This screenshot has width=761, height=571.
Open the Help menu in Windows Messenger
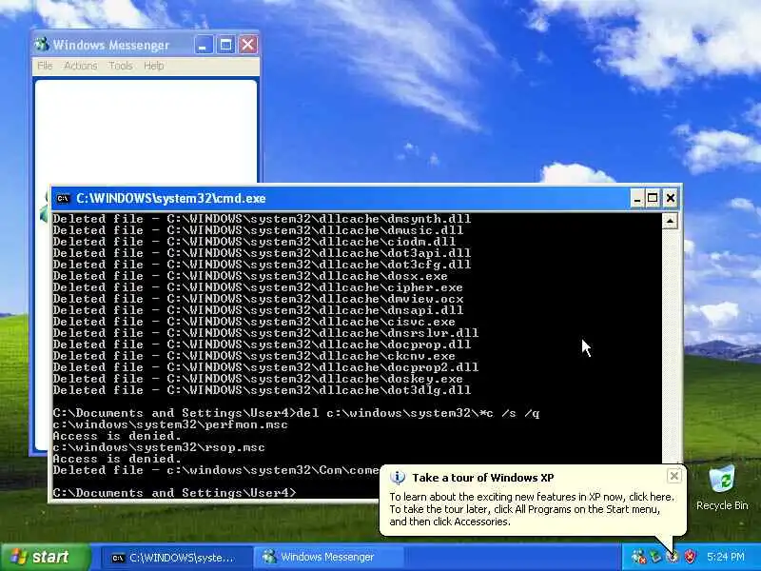pyautogui.click(x=153, y=66)
